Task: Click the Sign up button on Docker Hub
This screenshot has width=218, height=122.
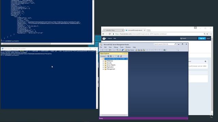Action: click(x=202, y=38)
